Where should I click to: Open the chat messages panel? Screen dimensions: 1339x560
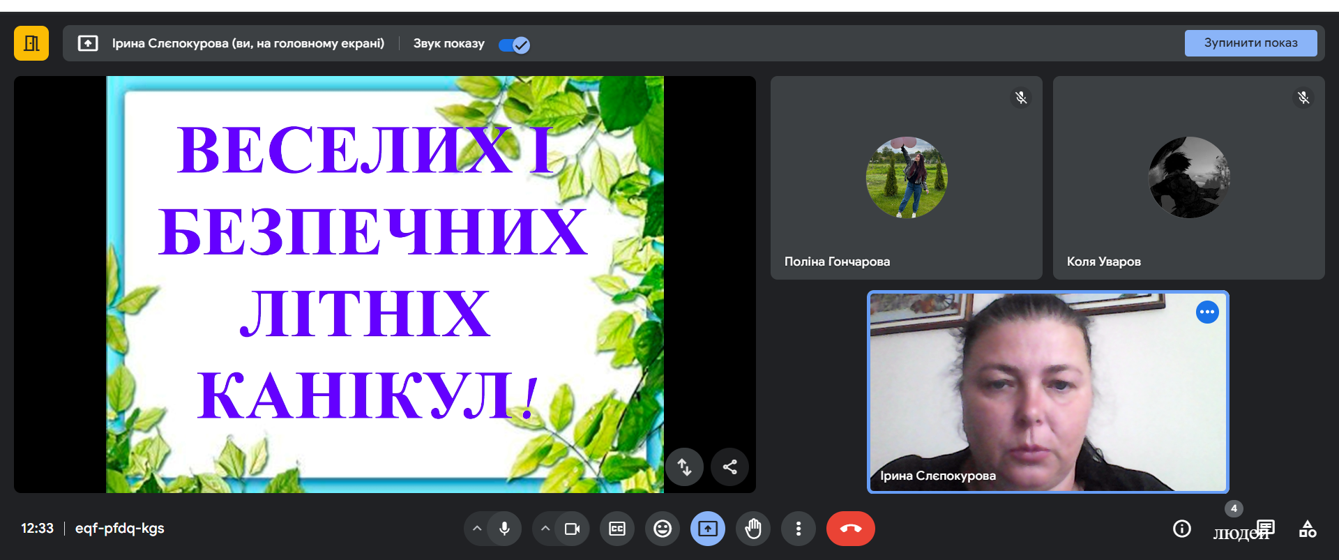(1265, 528)
